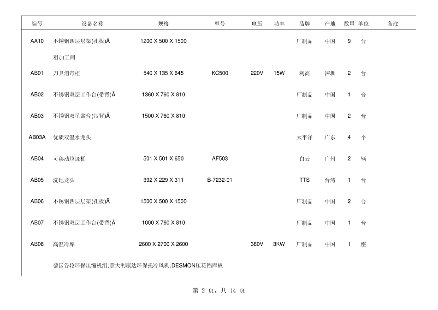This screenshot has width=438, height=310.
Task: Click spec 501 X 501 X 650
Action: (163, 159)
